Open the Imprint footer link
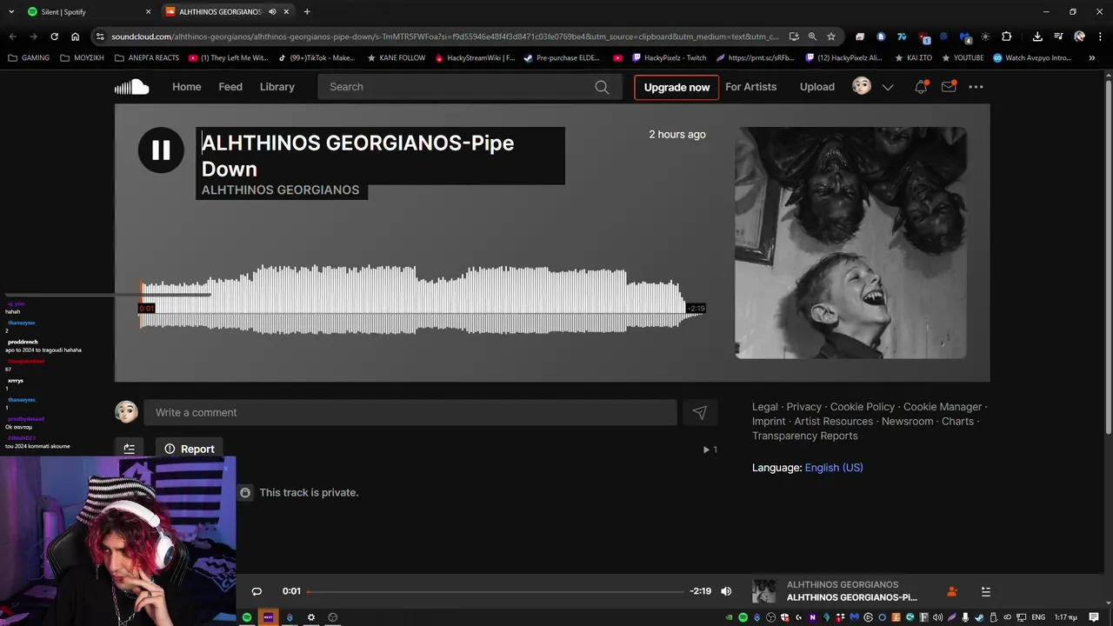The image size is (1113, 626). [x=769, y=421]
